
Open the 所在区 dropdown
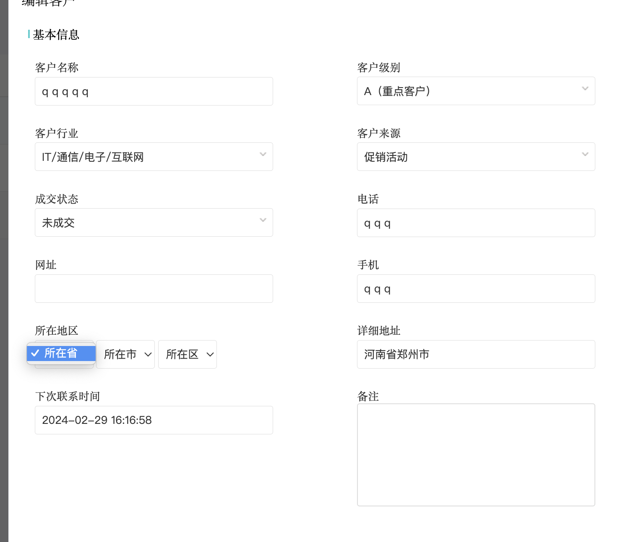click(188, 354)
